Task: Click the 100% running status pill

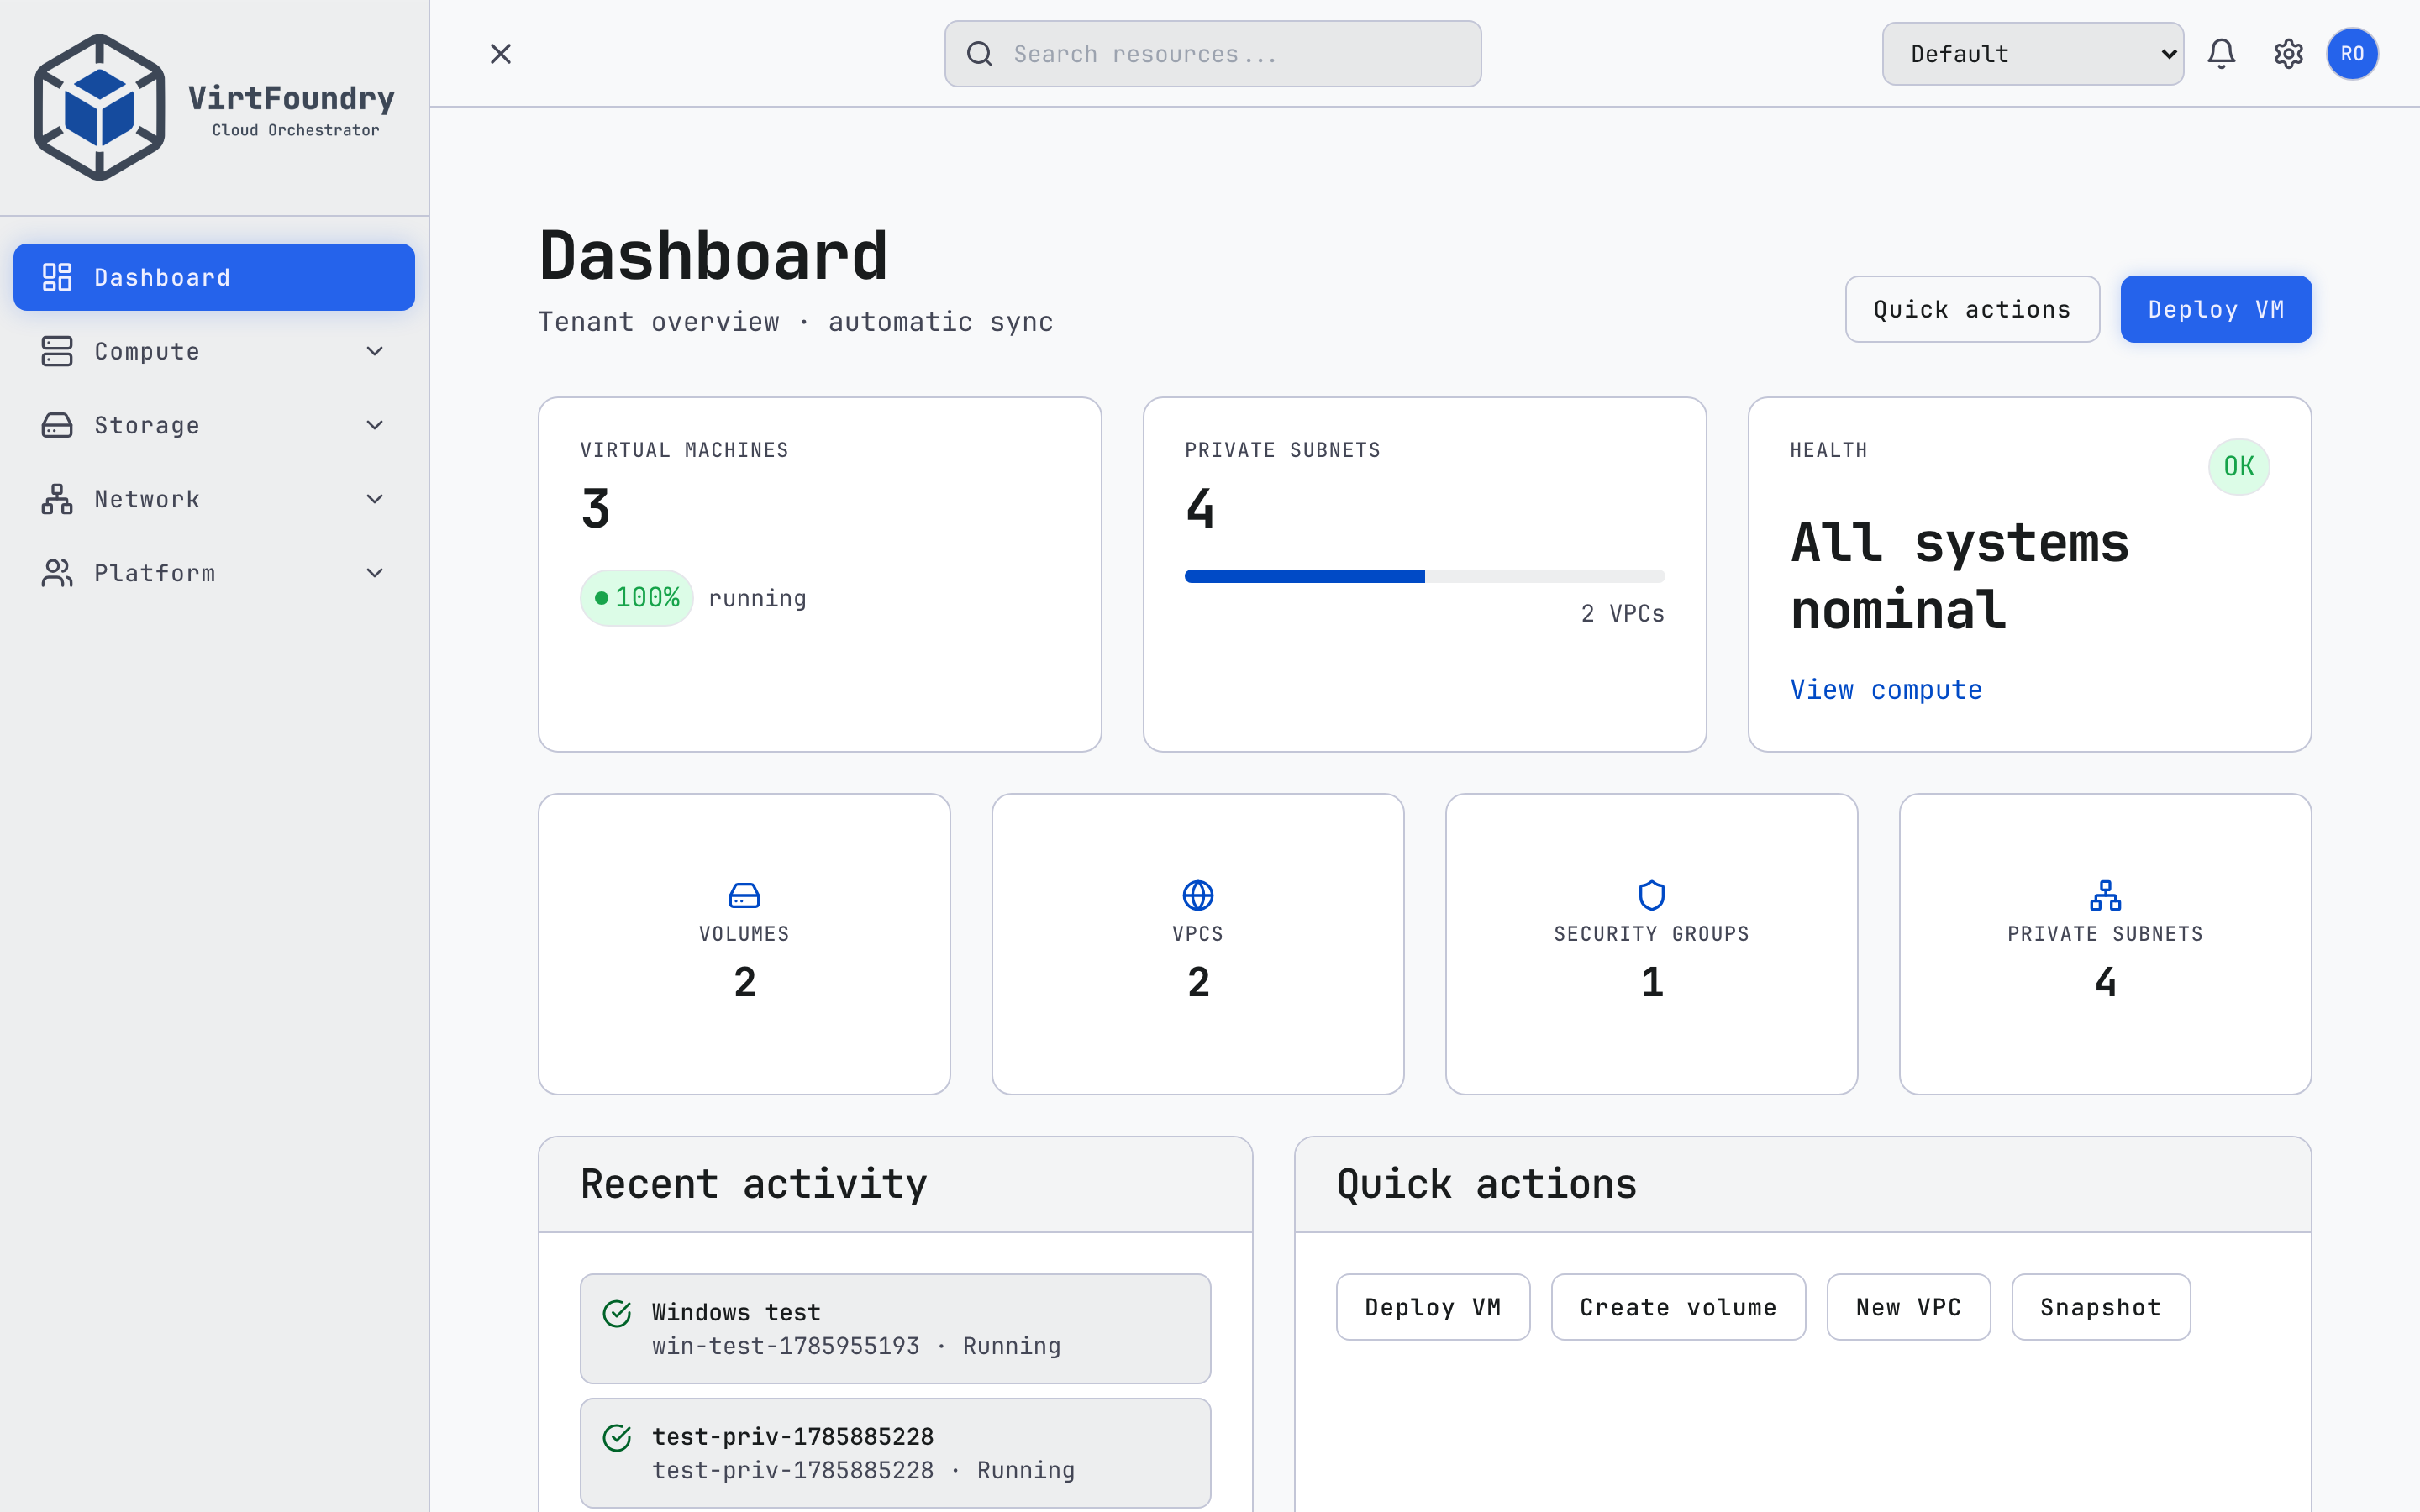Action: coord(637,598)
